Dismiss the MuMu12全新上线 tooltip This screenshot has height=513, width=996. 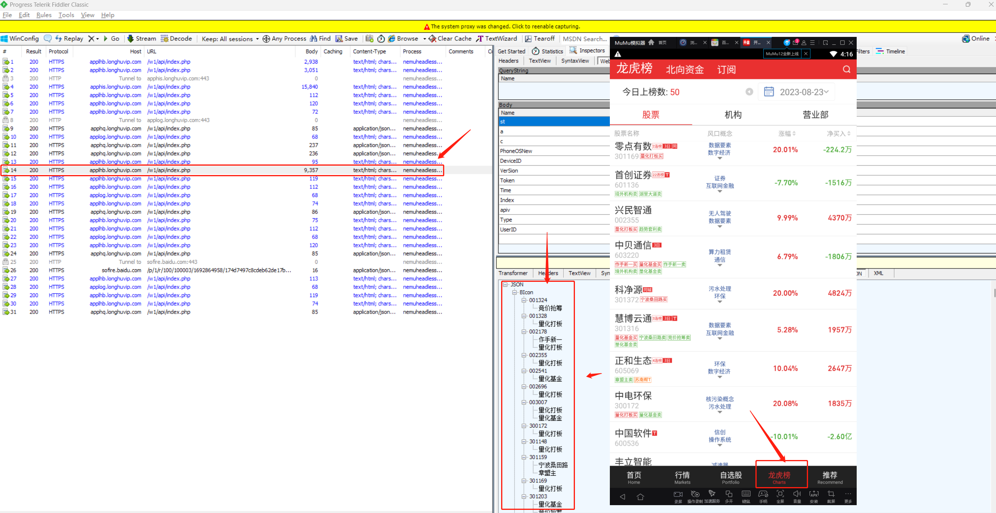tap(806, 54)
